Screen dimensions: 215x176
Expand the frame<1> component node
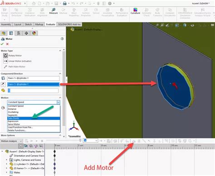tap(6, 168)
